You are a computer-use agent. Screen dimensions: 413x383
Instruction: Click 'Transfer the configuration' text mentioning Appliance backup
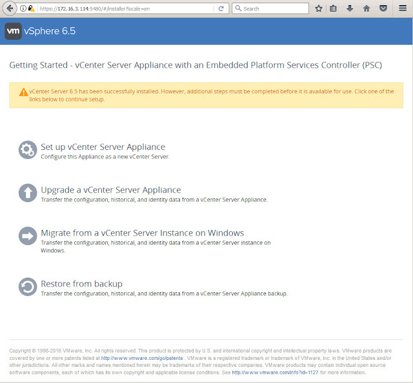coord(164,294)
